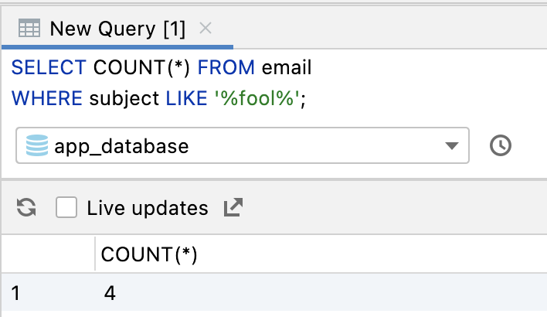
Task: Click the empty corner header cell of results grid
Action: 46,255
